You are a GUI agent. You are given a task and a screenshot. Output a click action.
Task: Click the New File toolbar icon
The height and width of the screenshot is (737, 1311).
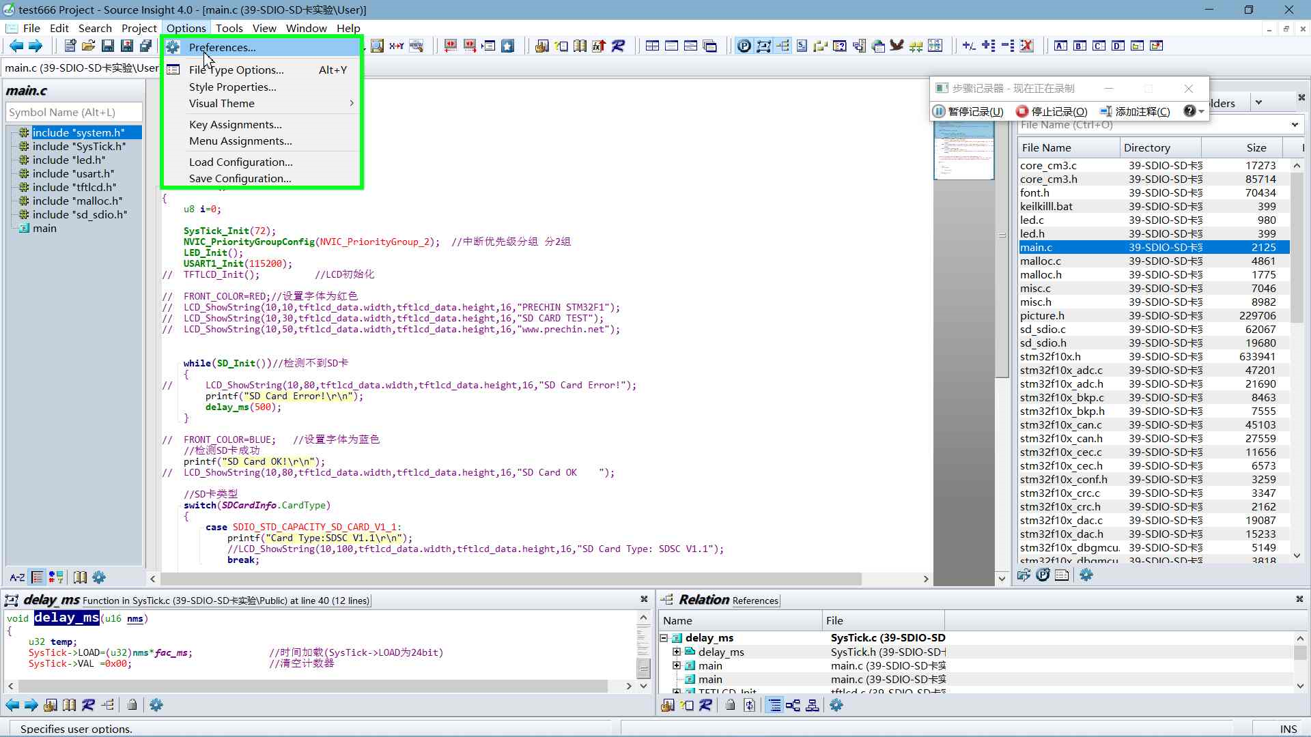(x=70, y=46)
